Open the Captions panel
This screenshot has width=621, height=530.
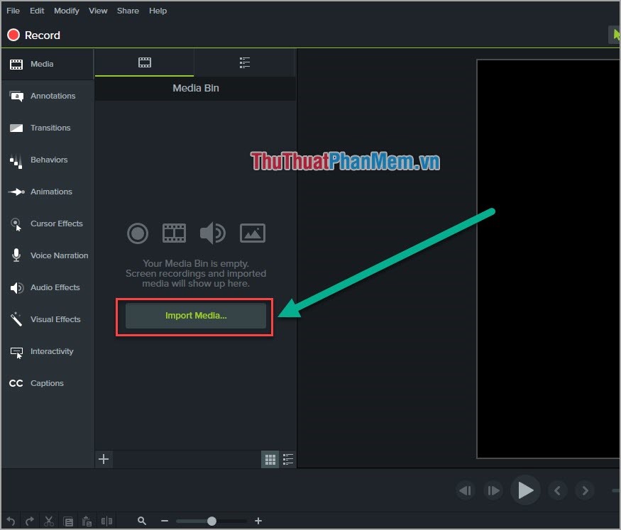tap(48, 383)
